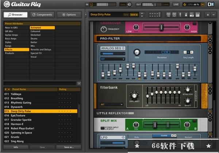
Task: Toggle the POST tapedeck icon
Action: coord(174,15)
